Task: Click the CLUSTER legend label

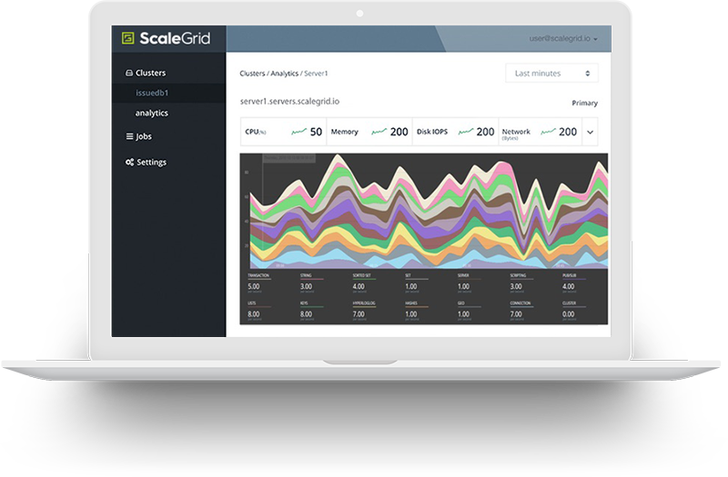Action: pos(570,303)
